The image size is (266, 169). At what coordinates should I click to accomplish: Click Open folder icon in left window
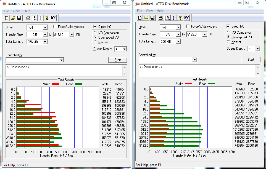13,18
